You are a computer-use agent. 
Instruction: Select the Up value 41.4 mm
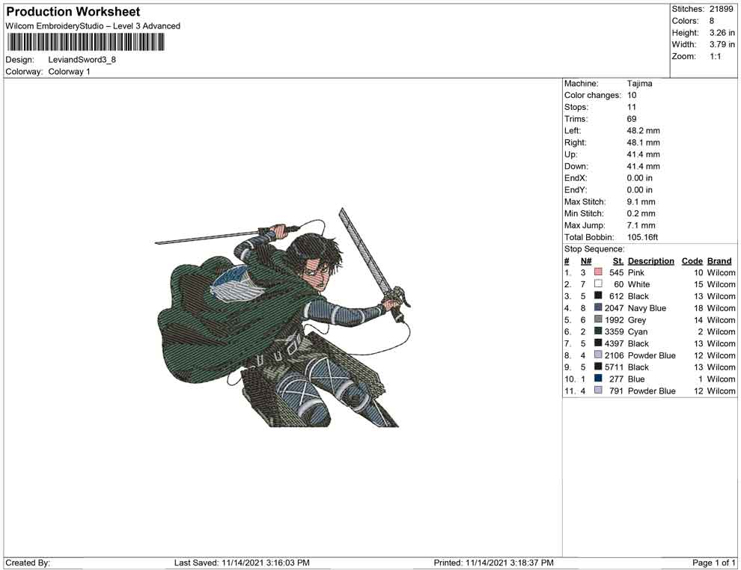pyautogui.click(x=643, y=154)
